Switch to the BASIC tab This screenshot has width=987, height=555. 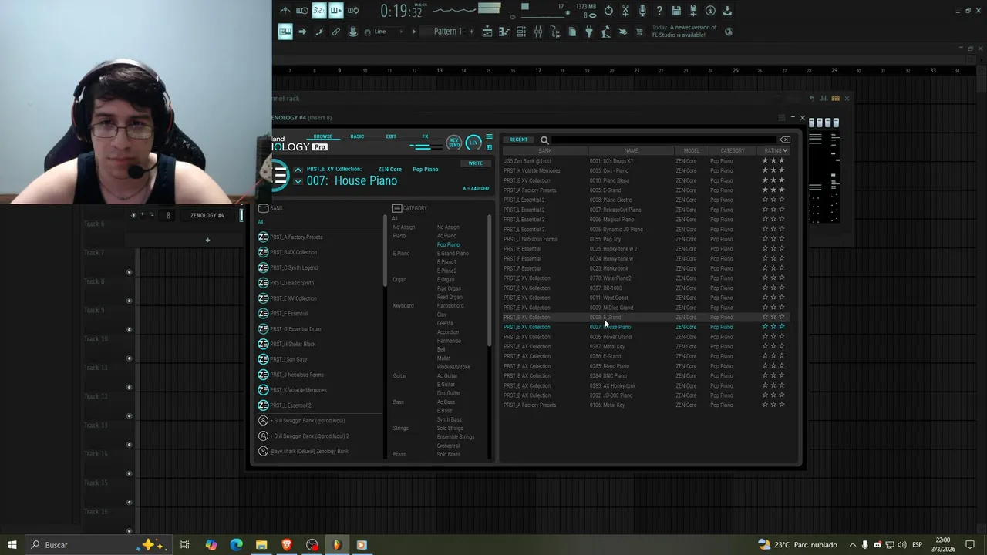pyautogui.click(x=357, y=136)
